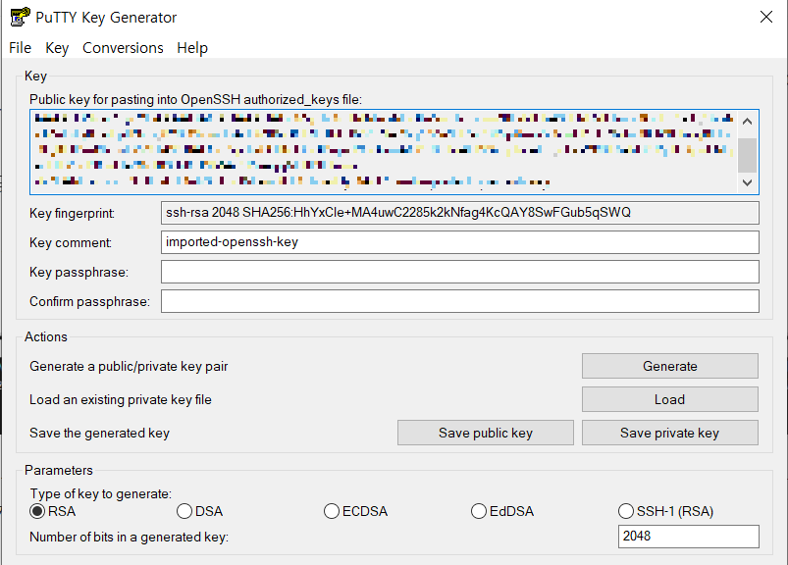
Task: Click 'Load an existing private key file' label
Action: pyautogui.click(x=121, y=400)
